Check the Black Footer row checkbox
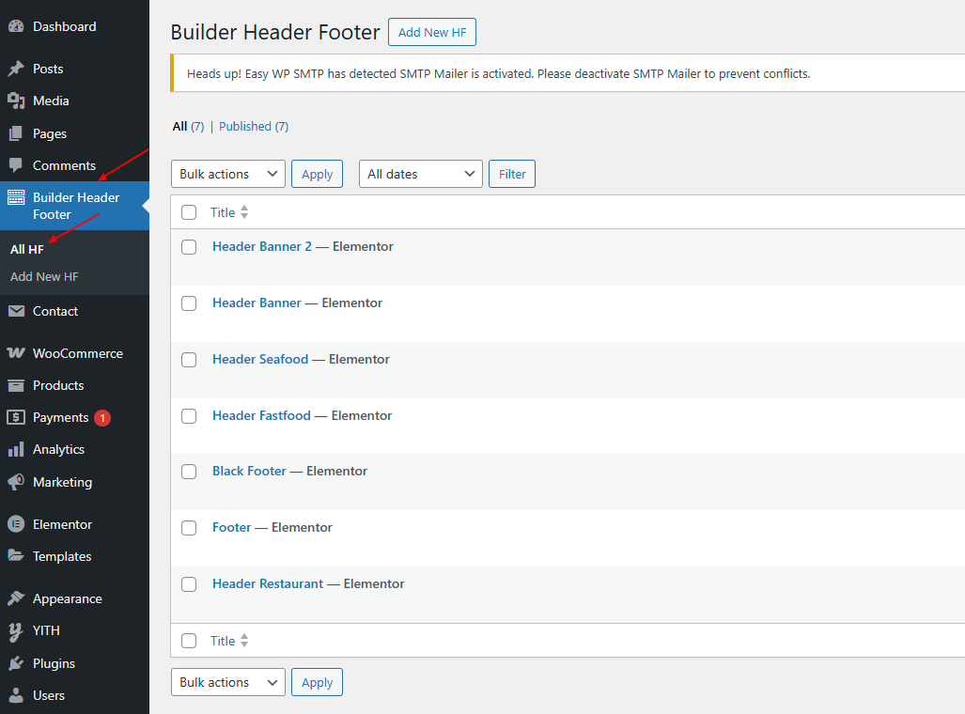 (x=189, y=472)
